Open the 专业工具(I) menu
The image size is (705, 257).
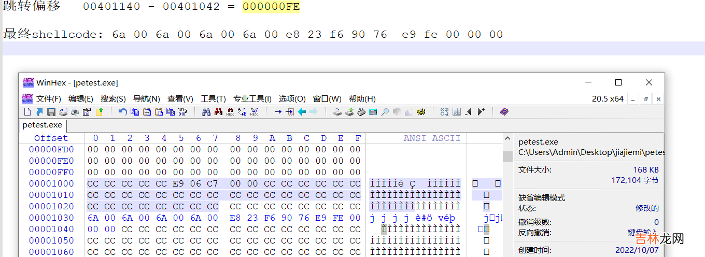point(252,99)
